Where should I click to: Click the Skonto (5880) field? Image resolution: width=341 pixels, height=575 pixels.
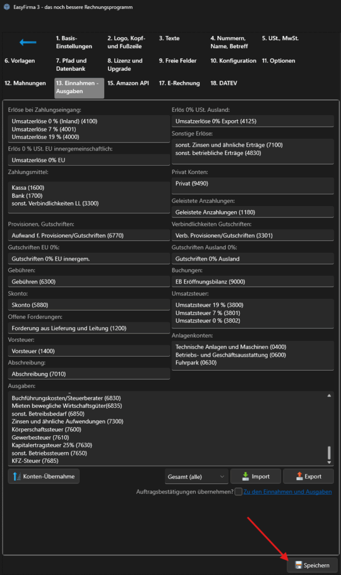(x=88, y=305)
